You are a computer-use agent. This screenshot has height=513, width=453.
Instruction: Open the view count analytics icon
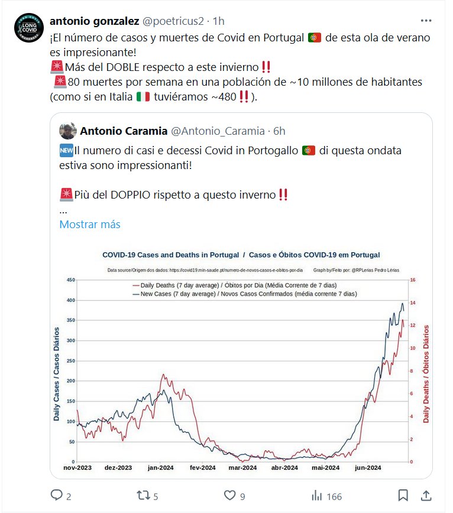tap(316, 495)
